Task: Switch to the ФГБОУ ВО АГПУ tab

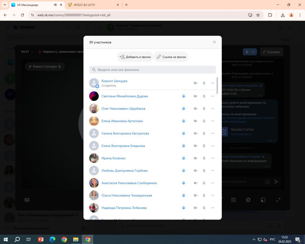Action: pyautogui.click(x=92, y=5)
